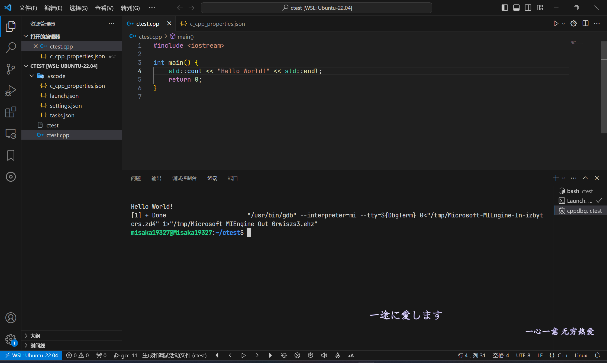
Task: Switch to the 输出 panel tab
Action: click(x=156, y=178)
